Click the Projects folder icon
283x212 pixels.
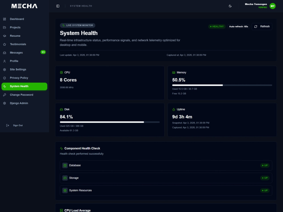point(5,27)
